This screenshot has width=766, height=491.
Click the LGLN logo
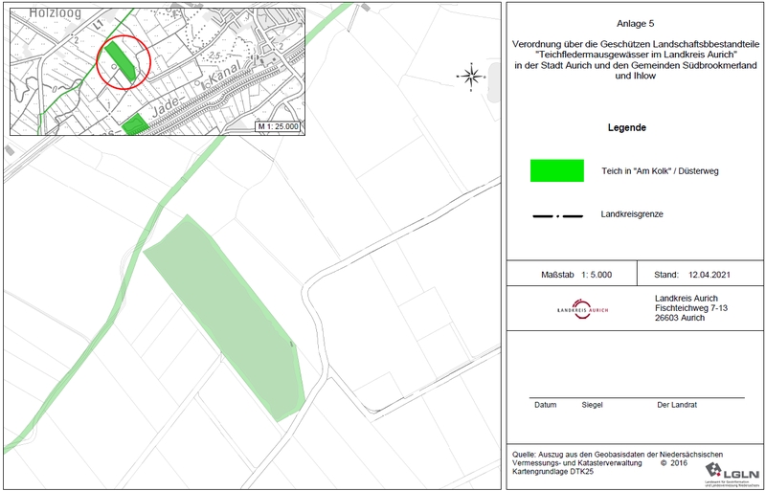click(732, 470)
